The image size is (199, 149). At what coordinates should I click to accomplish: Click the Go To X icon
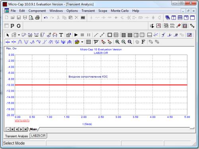(103, 42)
